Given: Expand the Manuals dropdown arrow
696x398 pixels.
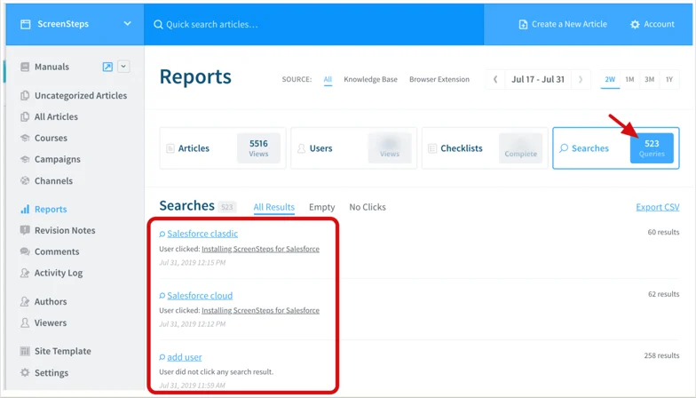Looking at the screenshot, I should pyautogui.click(x=123, y=67).
